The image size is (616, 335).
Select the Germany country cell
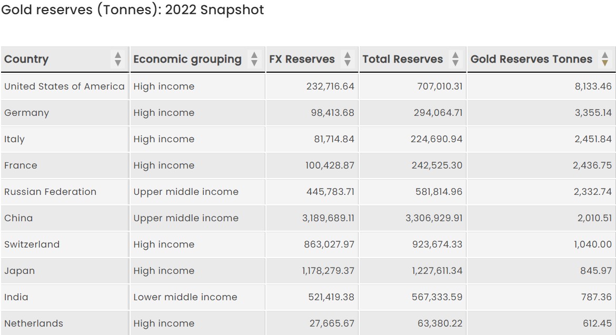pos(26,113)
